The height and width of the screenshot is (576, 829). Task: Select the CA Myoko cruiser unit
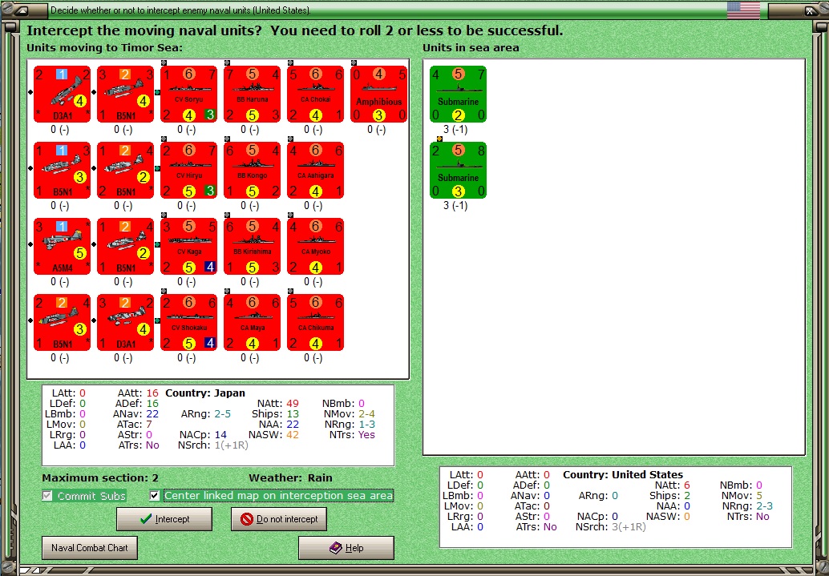coord(316,246)
